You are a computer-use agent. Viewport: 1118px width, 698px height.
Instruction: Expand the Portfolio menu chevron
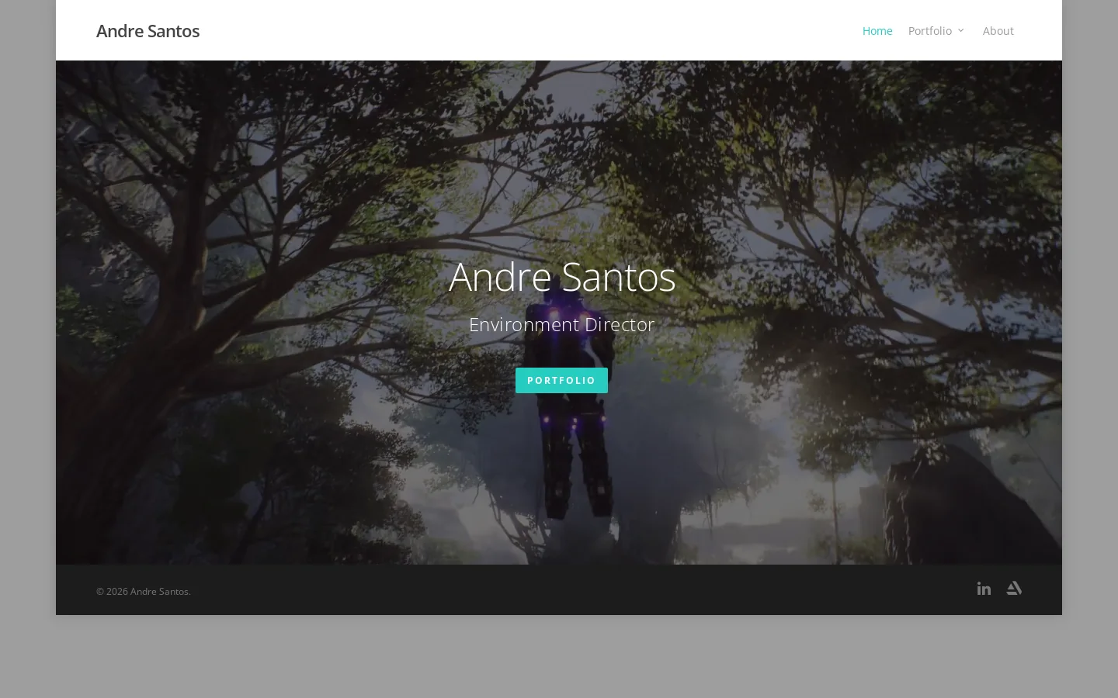(x=960, y=31)
